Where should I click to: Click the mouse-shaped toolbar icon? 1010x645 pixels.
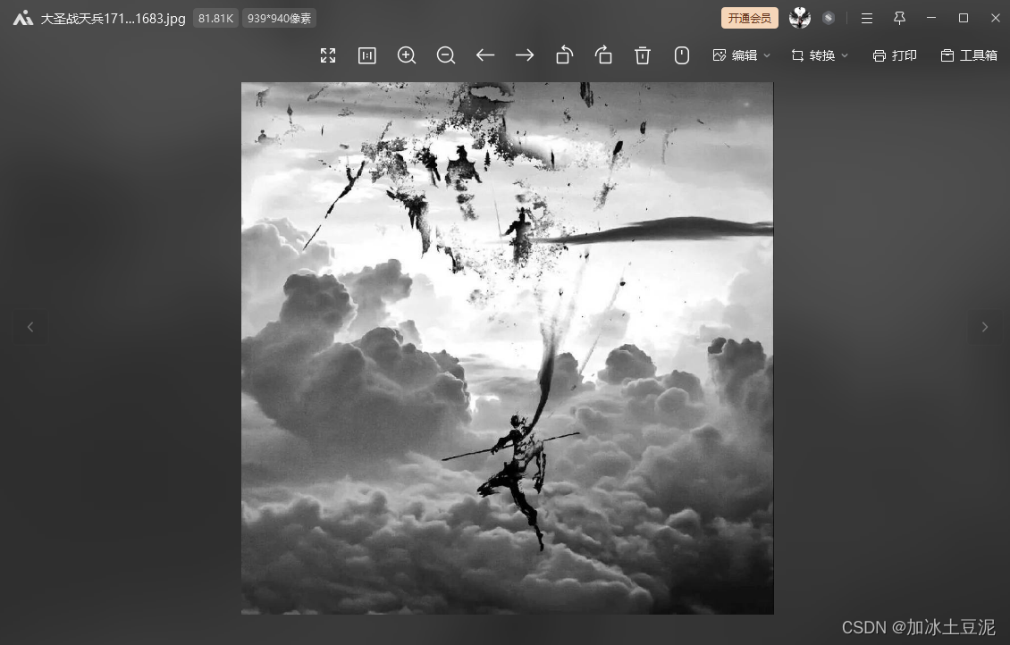(x=681, y=55)
